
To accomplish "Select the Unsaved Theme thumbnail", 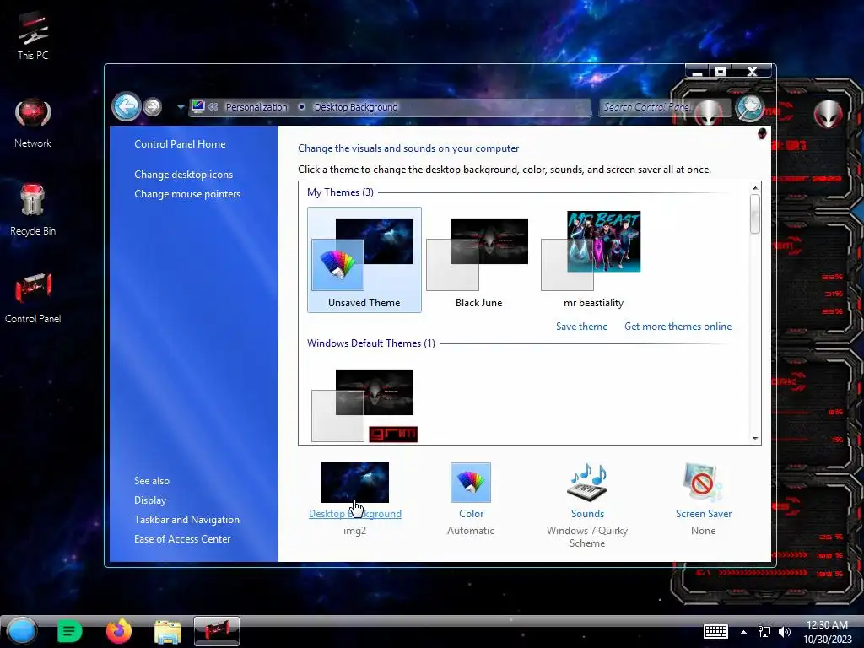I will click(364, 260).
